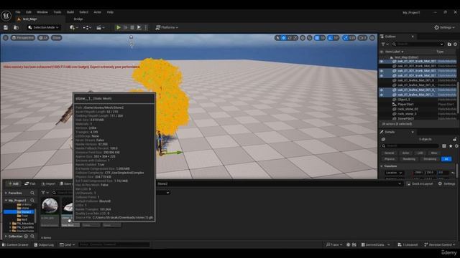Toggle scale snapping in viewport
This screenshot has width=460, height=258.
[x=346, y=38]
